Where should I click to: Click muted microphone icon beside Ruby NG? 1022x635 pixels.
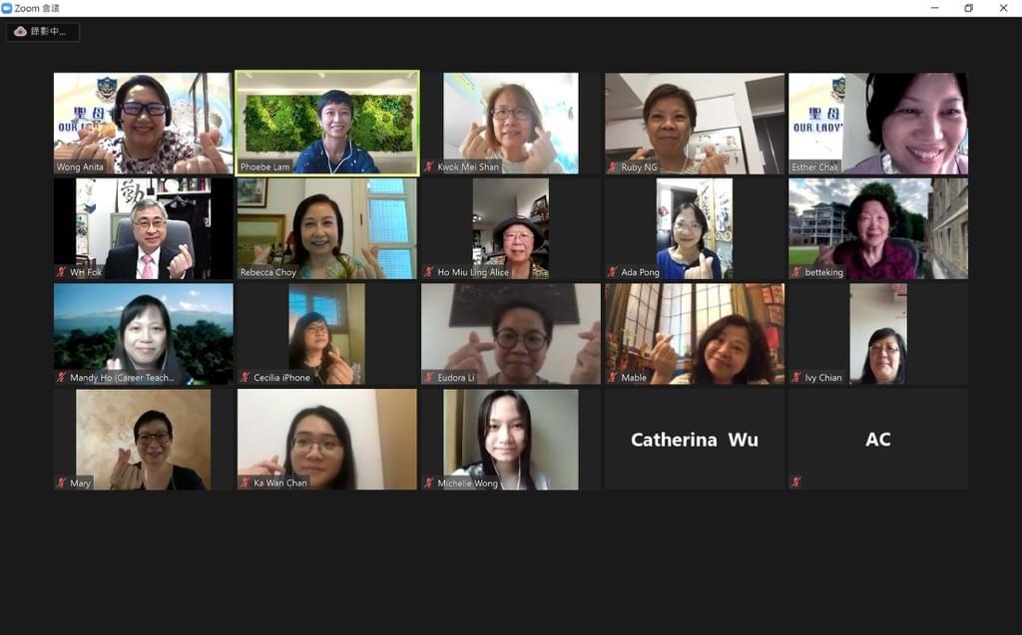613,166
